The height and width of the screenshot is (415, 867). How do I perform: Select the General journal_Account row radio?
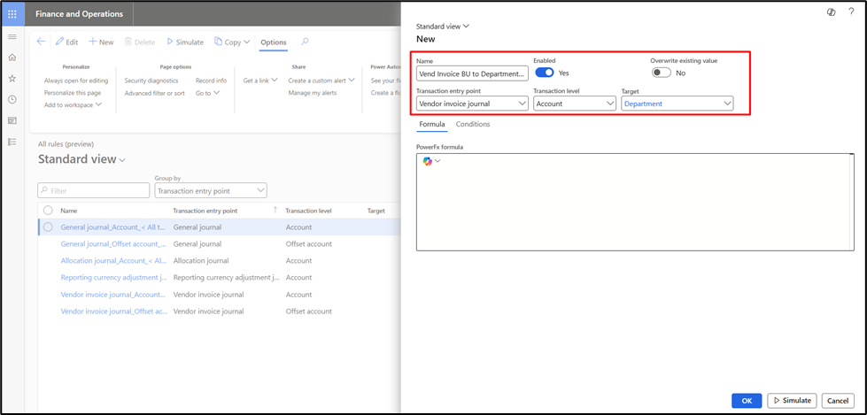48,227
